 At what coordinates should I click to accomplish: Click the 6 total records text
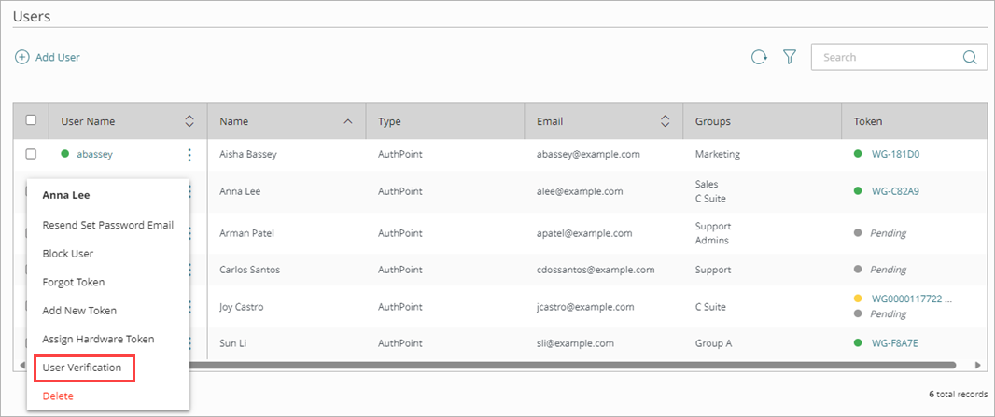click(x=959, y=395)
